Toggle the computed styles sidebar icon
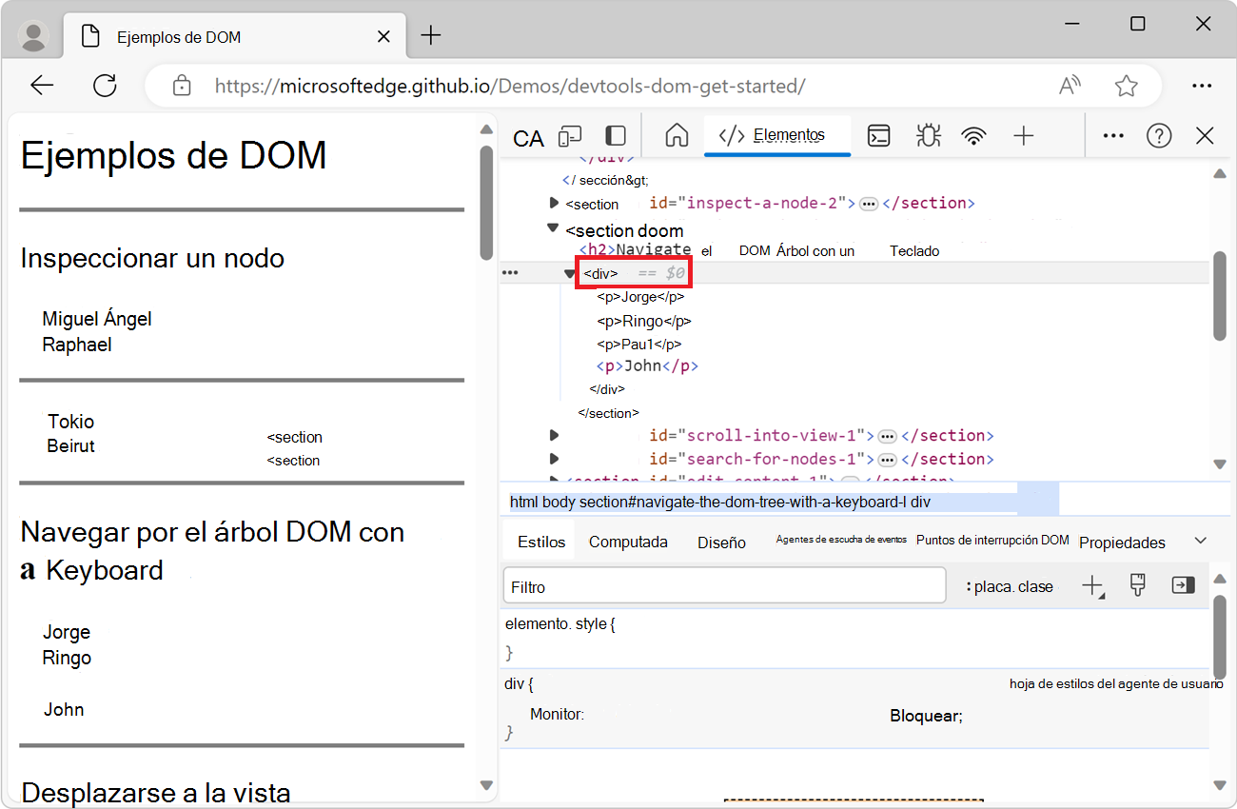Image resolution: width=1237 pixels, height=809 pixels. [1183, 585]
